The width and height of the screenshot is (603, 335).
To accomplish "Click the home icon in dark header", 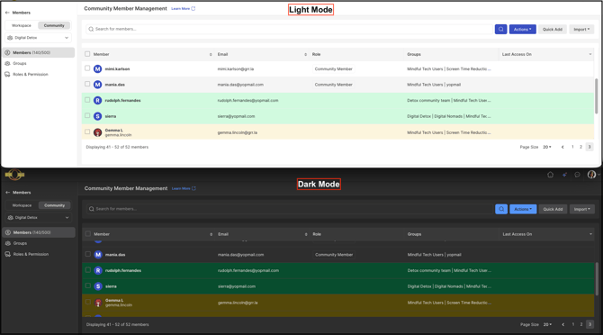I will [x=550, y=175].
